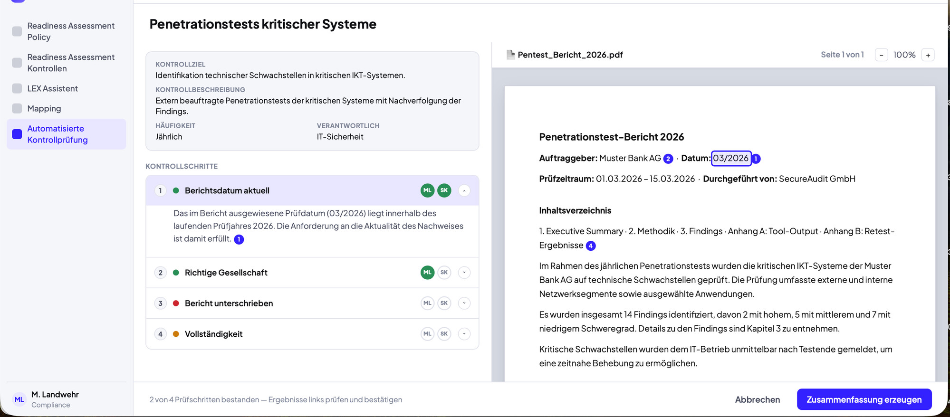The image size is (950, 417).
Task: Click the M. Landwehr user avatar
Action: pos(19,399)
